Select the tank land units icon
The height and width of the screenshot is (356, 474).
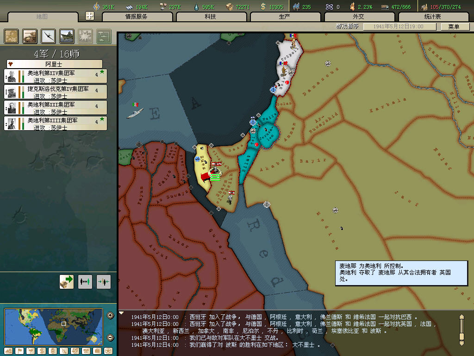pyautogui.click(x=30, y=36)
